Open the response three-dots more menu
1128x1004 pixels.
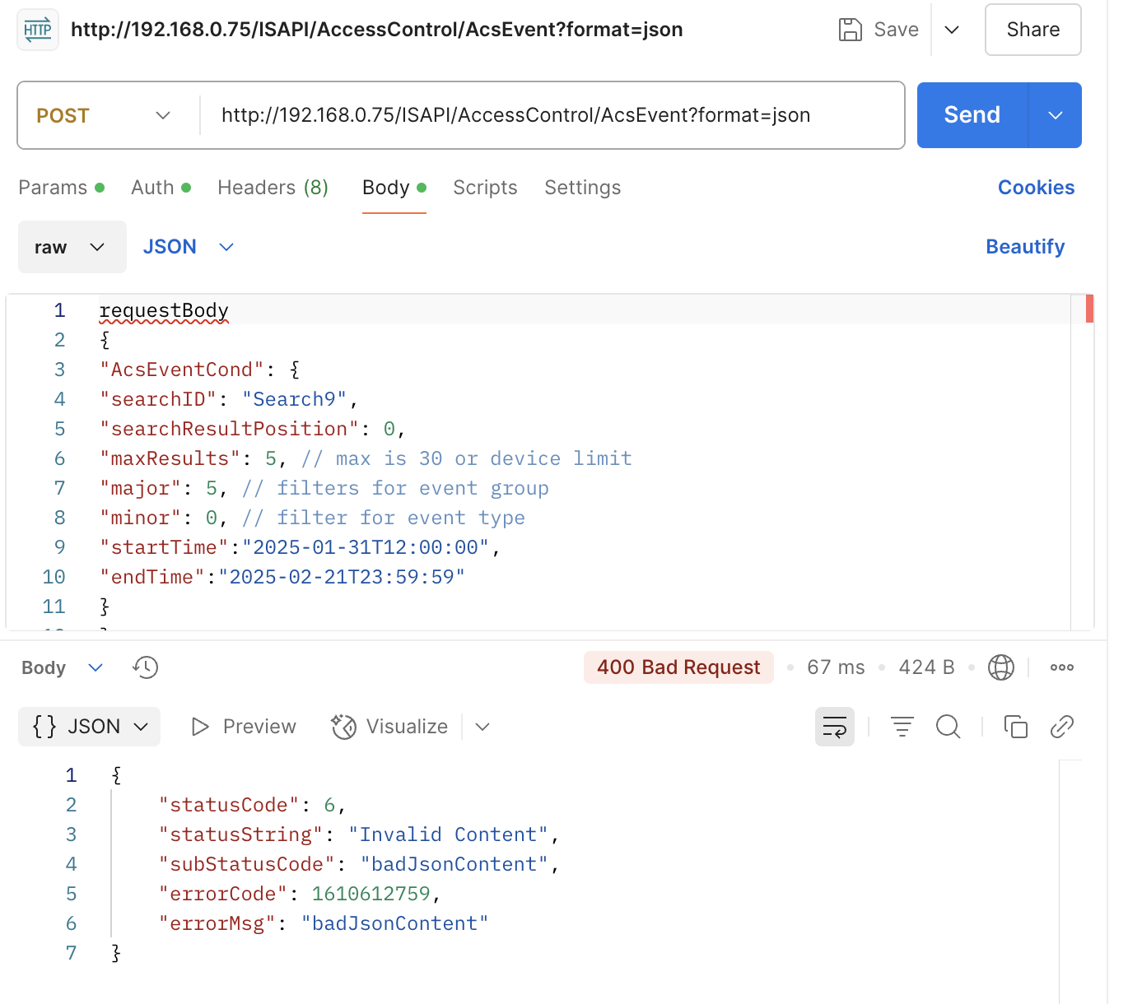(1061, 667)
